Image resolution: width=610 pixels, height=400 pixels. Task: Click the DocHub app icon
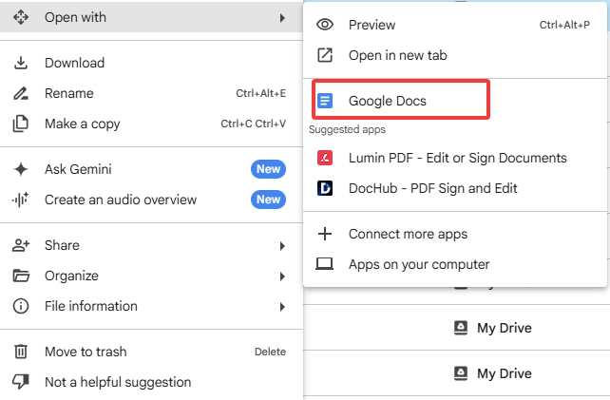(x=325, y=188)
